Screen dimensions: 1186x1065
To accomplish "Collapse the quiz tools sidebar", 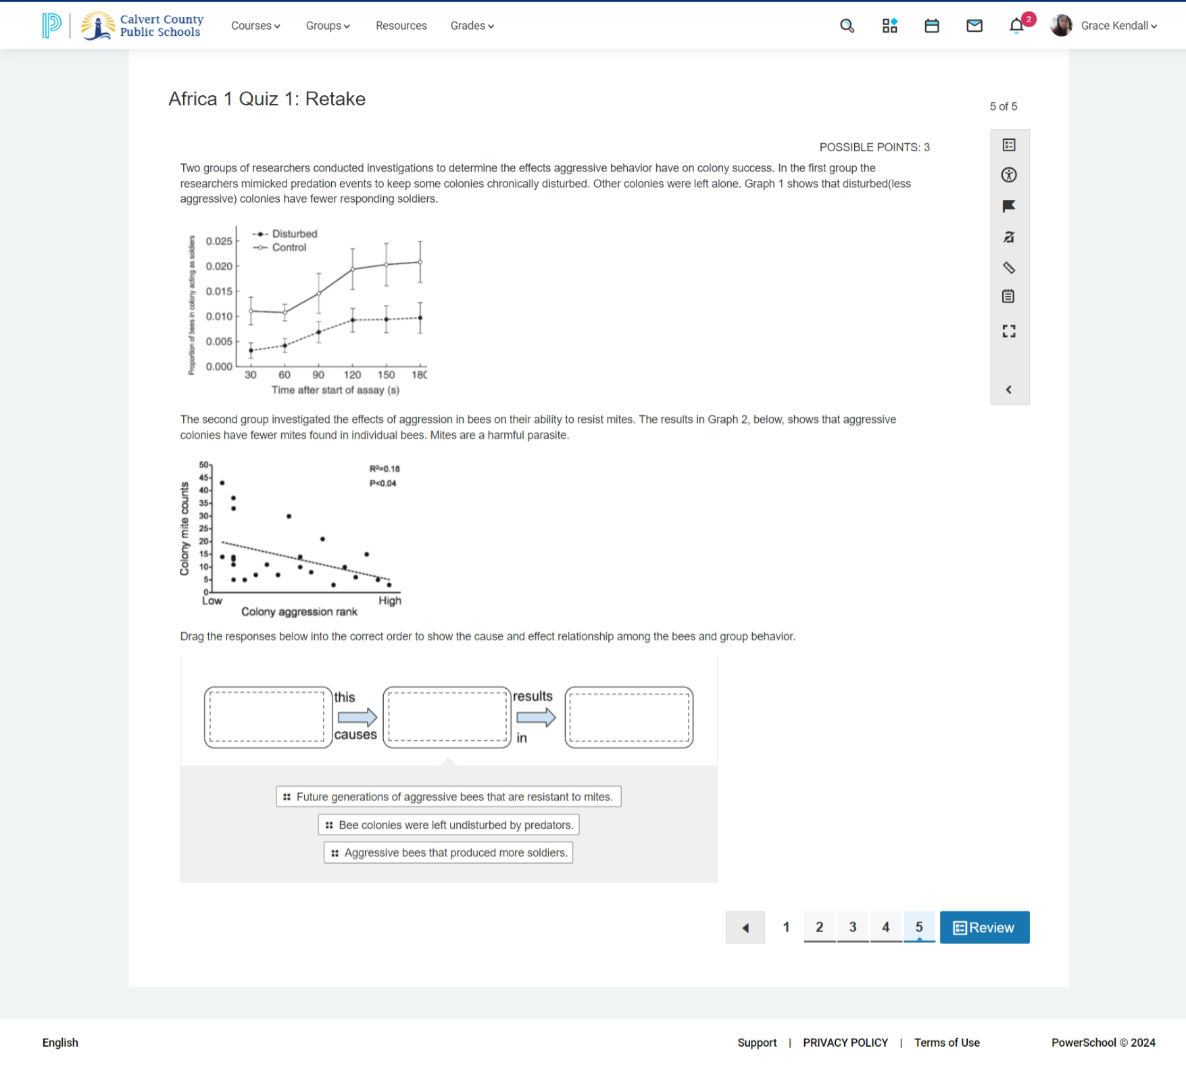I will (1009, 390).
